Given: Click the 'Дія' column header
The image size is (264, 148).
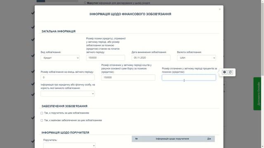Looking at the screenshot, I should coord(209,139).
